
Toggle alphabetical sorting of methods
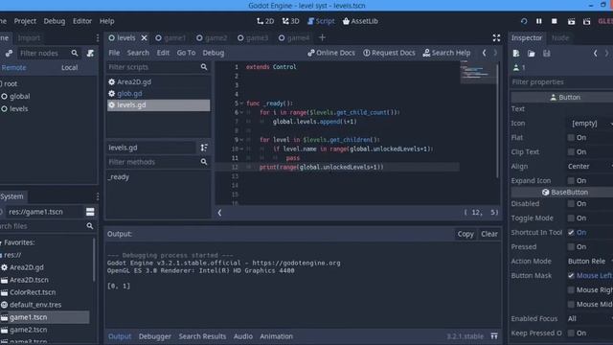[204, 148]
